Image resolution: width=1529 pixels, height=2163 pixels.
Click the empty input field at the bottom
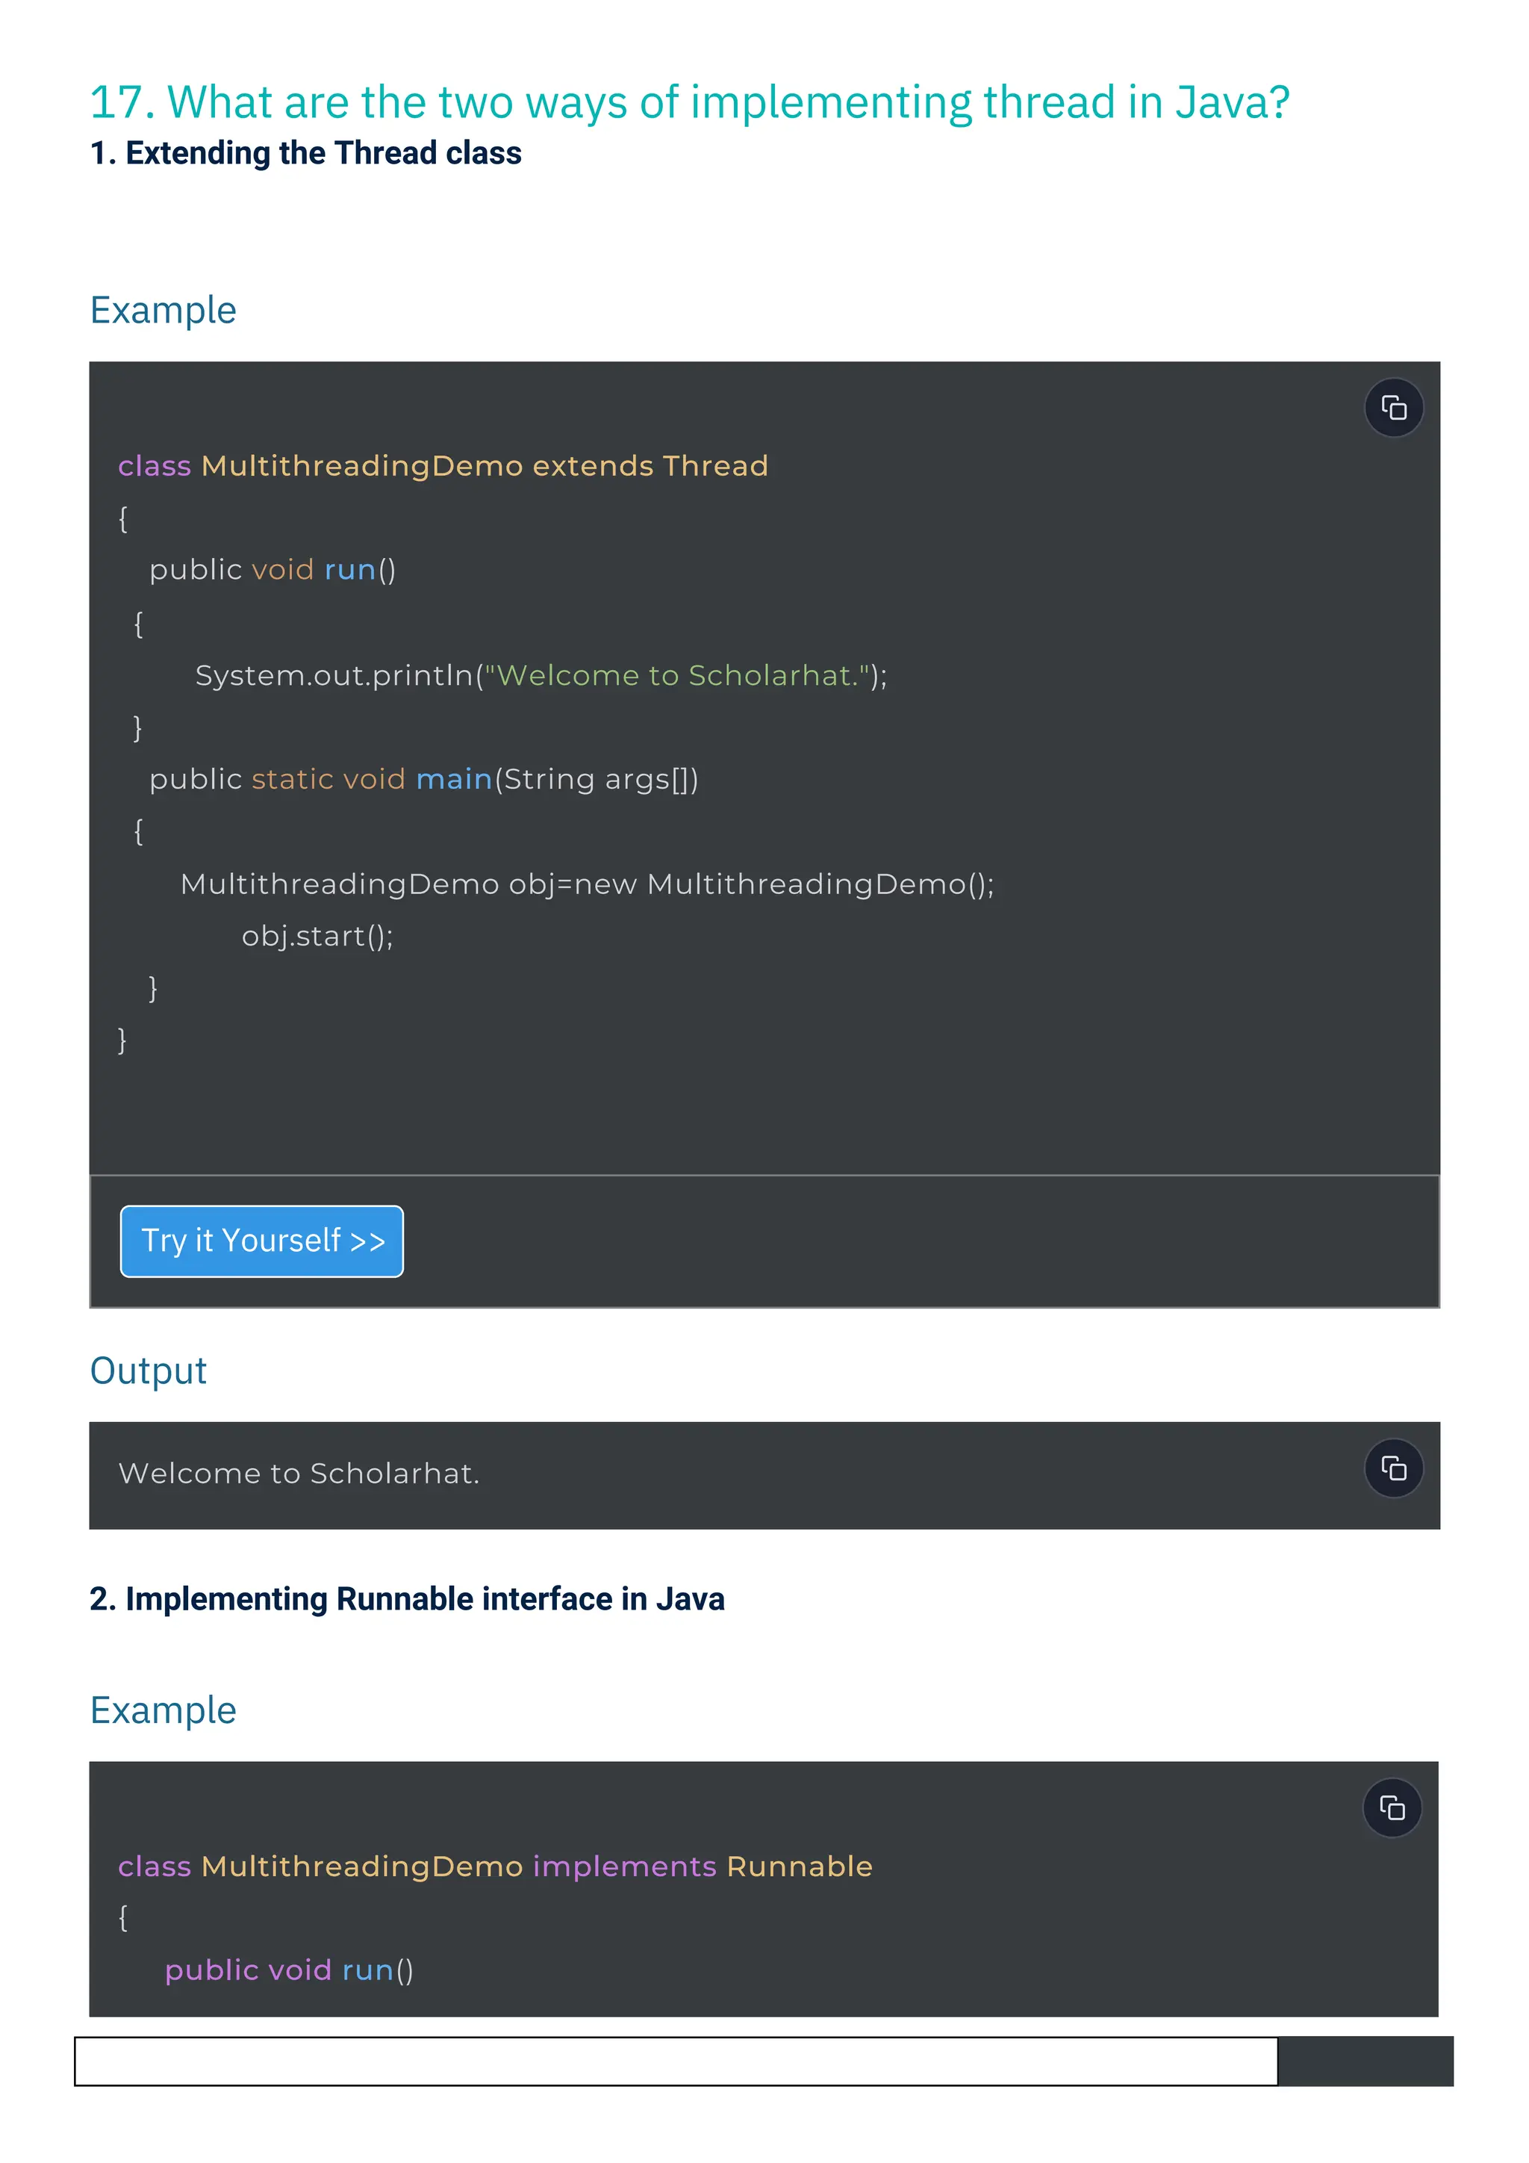click(x=675, y=2061)
